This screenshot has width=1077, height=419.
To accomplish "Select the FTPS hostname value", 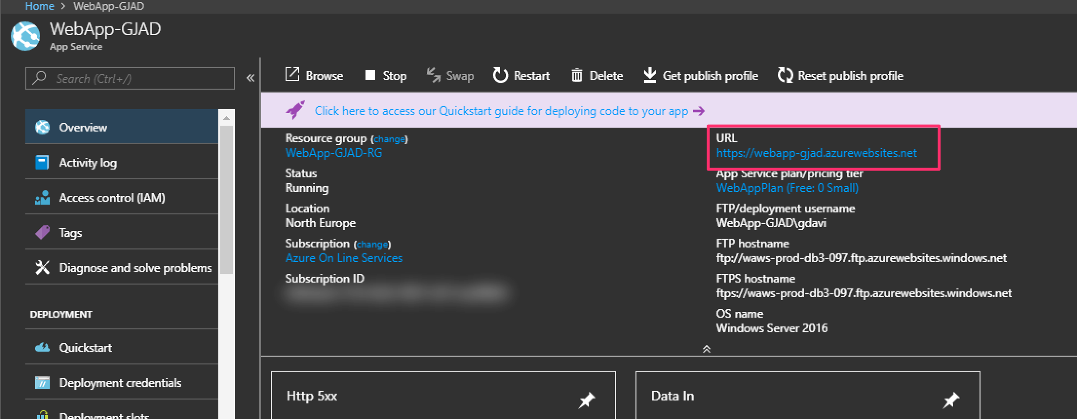I will [864, 293].
